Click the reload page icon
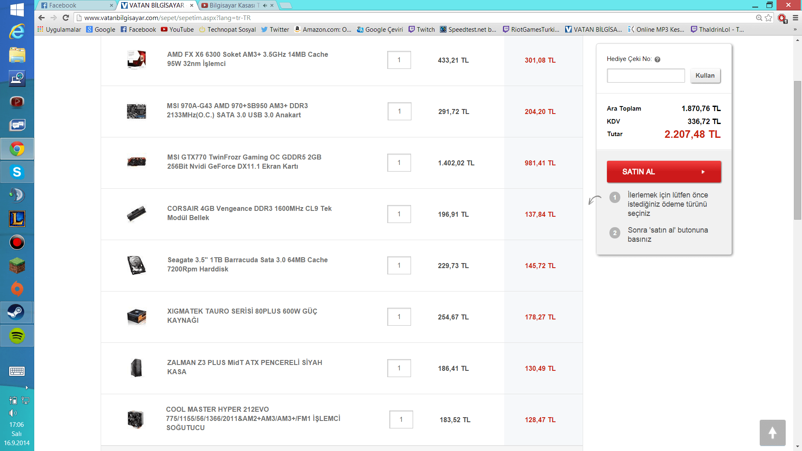This screenshot has width=802, height=451. click(x=66, y=18)
